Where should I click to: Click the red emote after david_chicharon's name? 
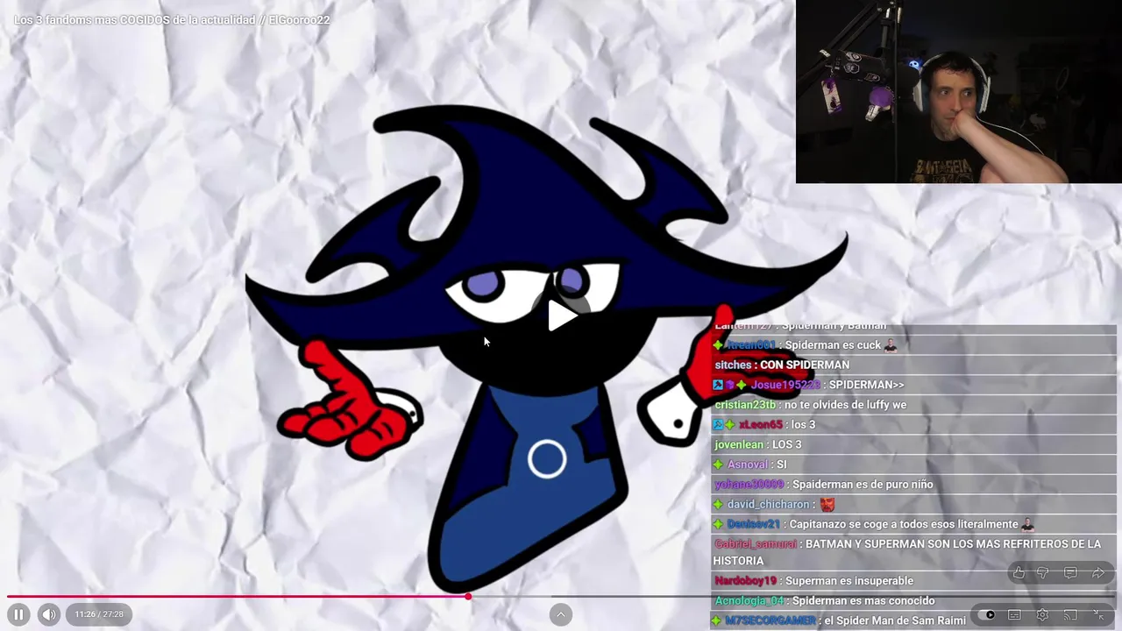click(827, 505)
